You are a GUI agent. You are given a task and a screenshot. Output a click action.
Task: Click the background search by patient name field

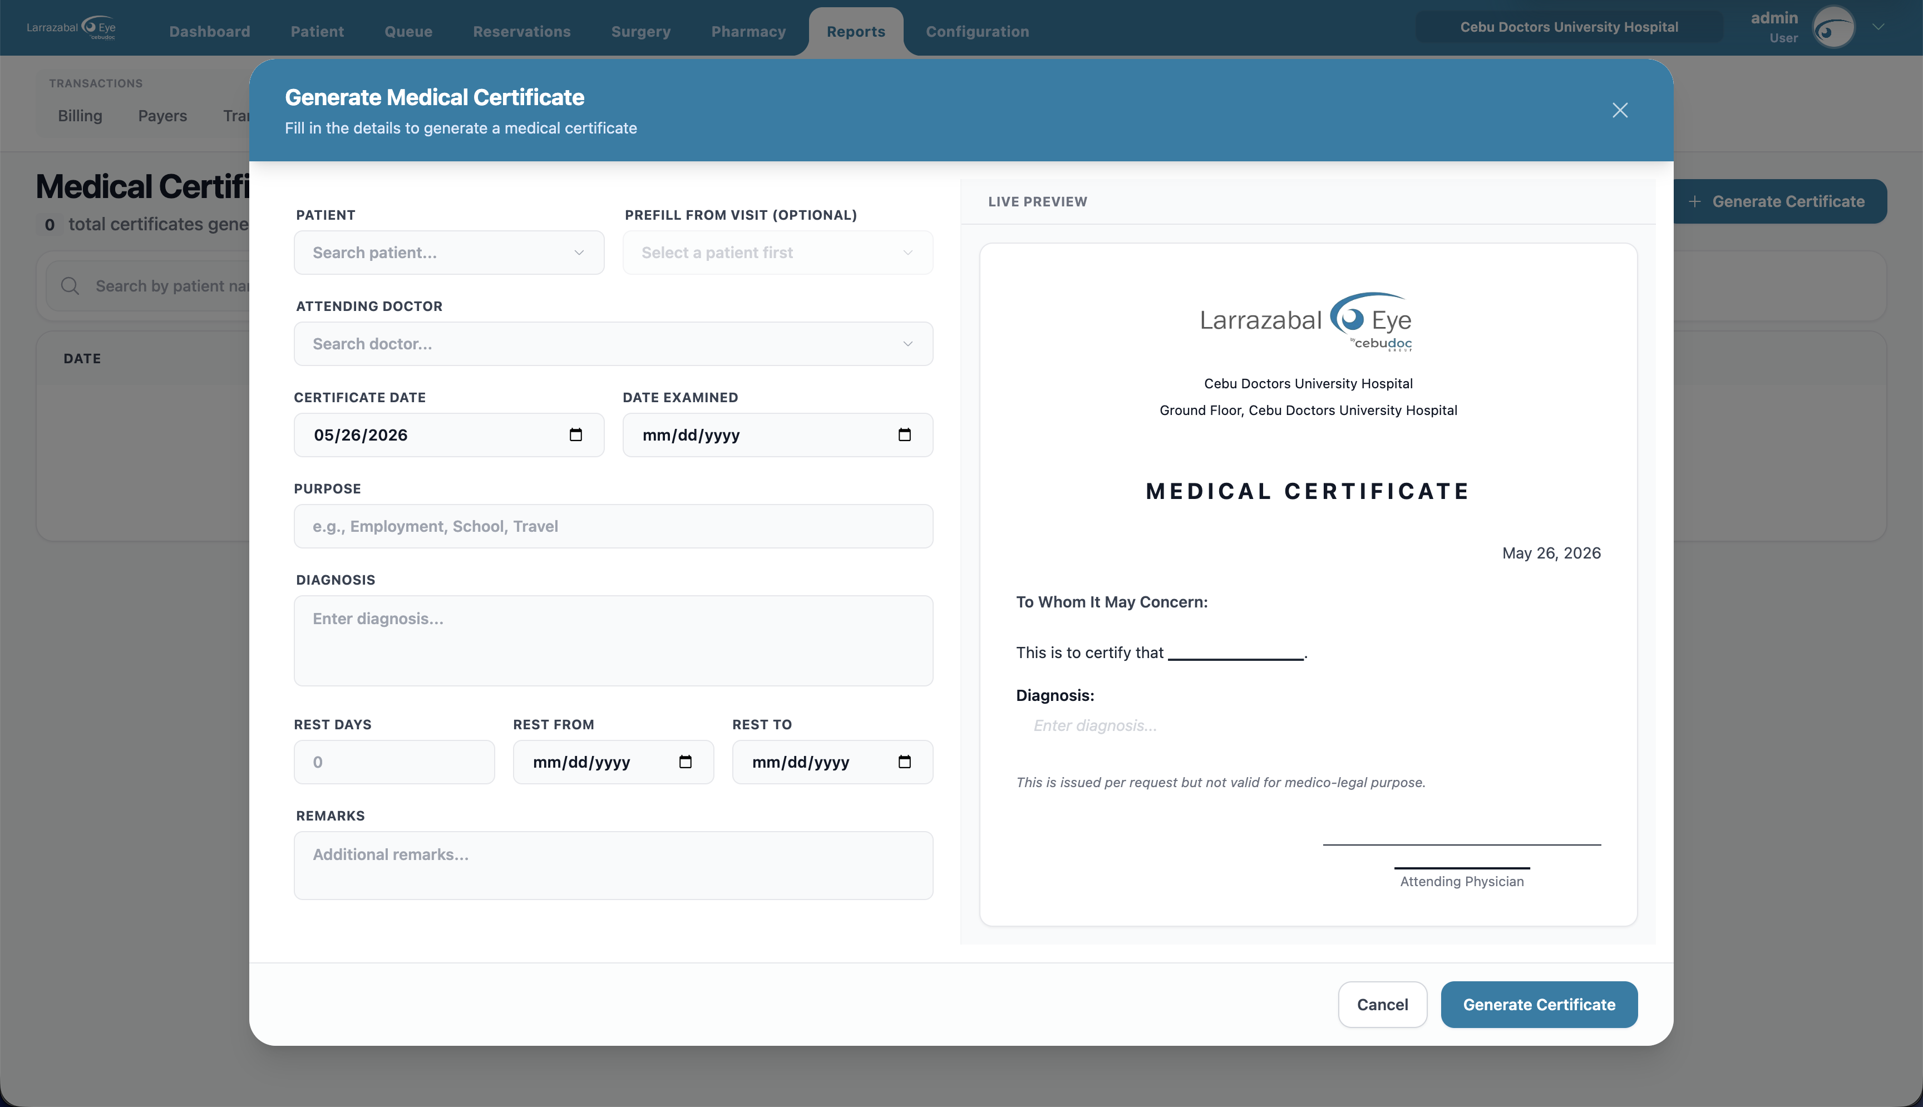pyautogui.click(x=148, y=286)
